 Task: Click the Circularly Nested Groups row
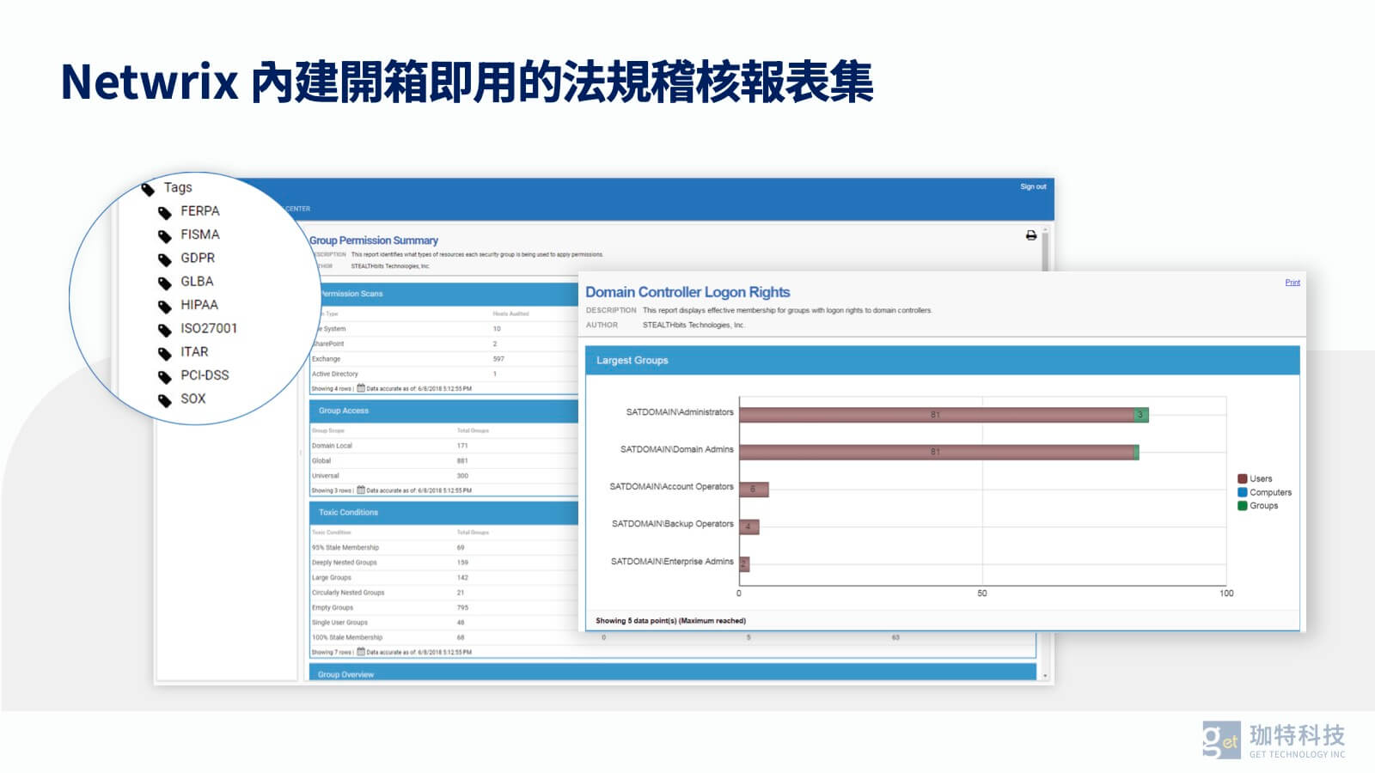pos(443,593)
